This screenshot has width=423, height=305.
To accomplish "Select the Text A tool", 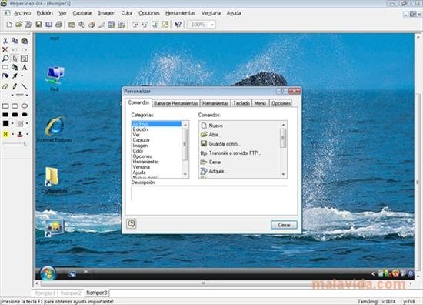I will (x=25, y=67).
